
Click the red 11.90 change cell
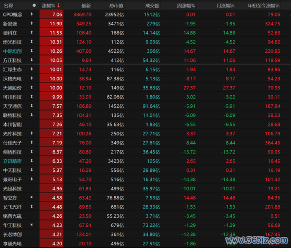[51, 24]
